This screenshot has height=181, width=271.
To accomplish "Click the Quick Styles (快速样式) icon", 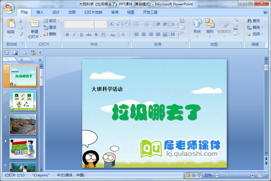I will coord(224,23).
